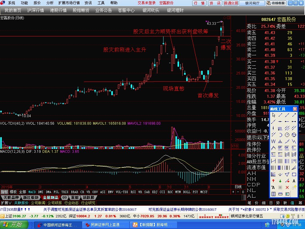Viewport: 305px width, 229px height.
Task: Select the vertical lines with G tool
Action: (x=294, y=161)
